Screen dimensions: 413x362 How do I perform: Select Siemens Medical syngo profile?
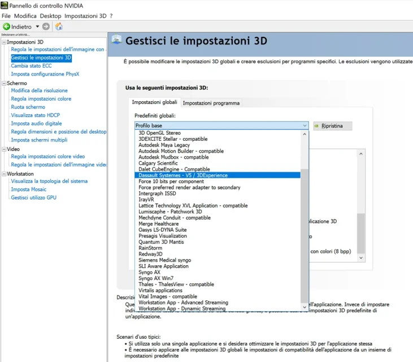click(218, 260)
